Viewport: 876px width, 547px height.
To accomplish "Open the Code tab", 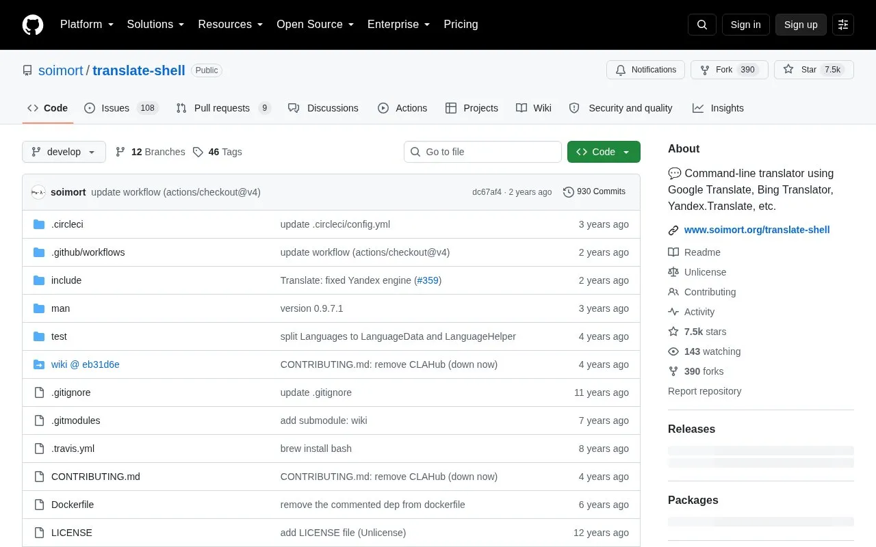I will pyautogui.click(x=47, y=108).
